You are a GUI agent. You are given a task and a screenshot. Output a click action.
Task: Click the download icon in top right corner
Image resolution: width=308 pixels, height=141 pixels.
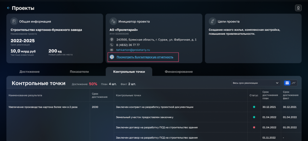coord(298,8)
